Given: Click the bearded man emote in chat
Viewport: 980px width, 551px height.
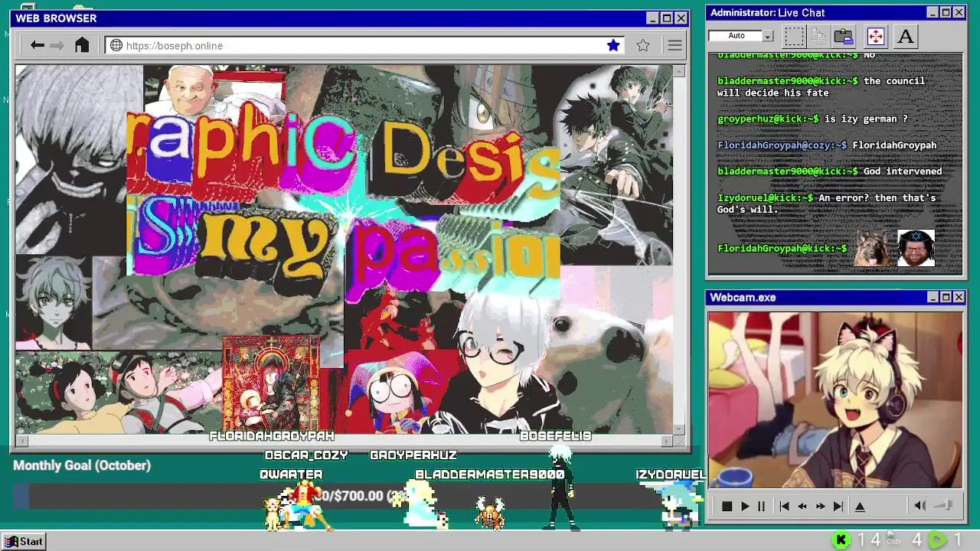Looking at the screenshot, I should [x=916, y=248].
